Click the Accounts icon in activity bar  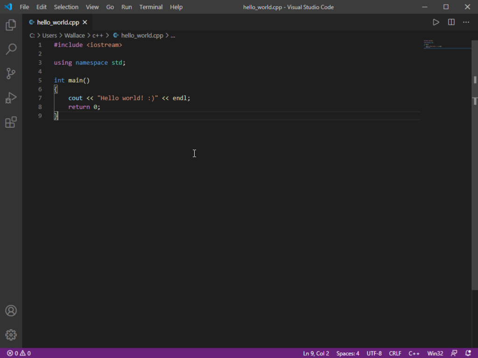point(11,311)
